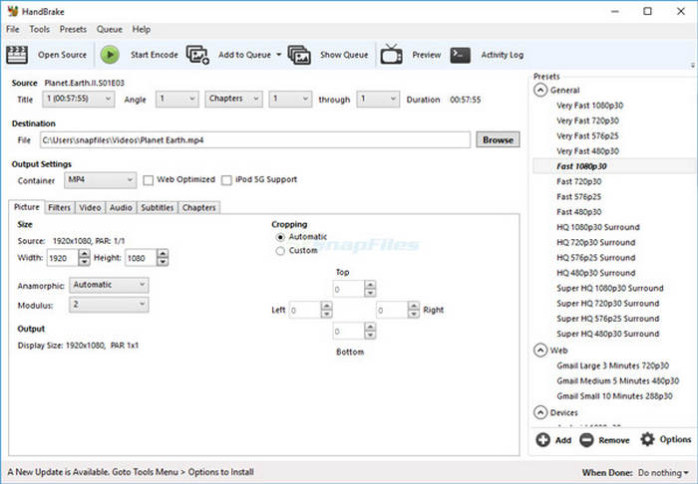The image size is (698, 484).
Task: Open the File menu
Action: (x=13, y=29)
